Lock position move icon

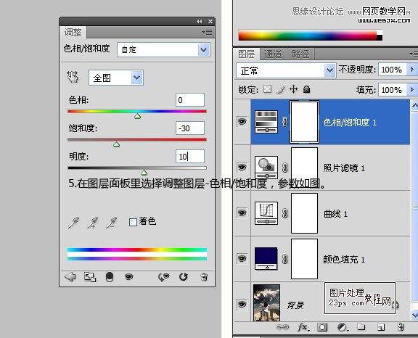coord(293,89)
